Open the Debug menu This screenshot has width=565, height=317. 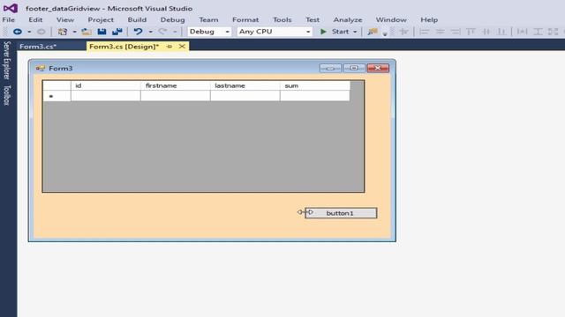pos(173,19)
